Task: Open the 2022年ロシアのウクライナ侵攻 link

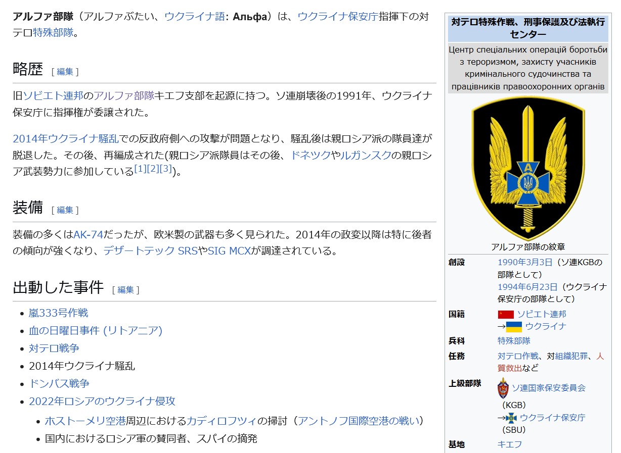Action: 102,401
